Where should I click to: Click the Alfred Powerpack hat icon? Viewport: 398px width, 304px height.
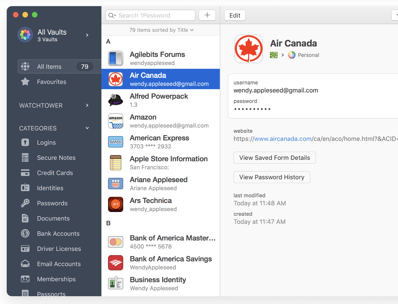pos(116,100)
